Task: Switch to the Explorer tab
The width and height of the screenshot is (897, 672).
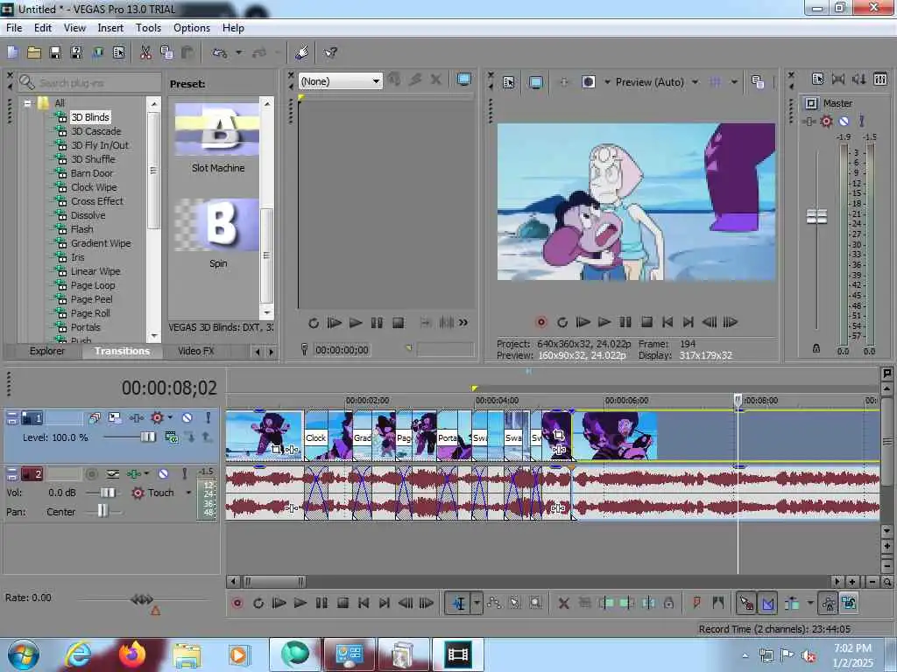Action: 47,351
